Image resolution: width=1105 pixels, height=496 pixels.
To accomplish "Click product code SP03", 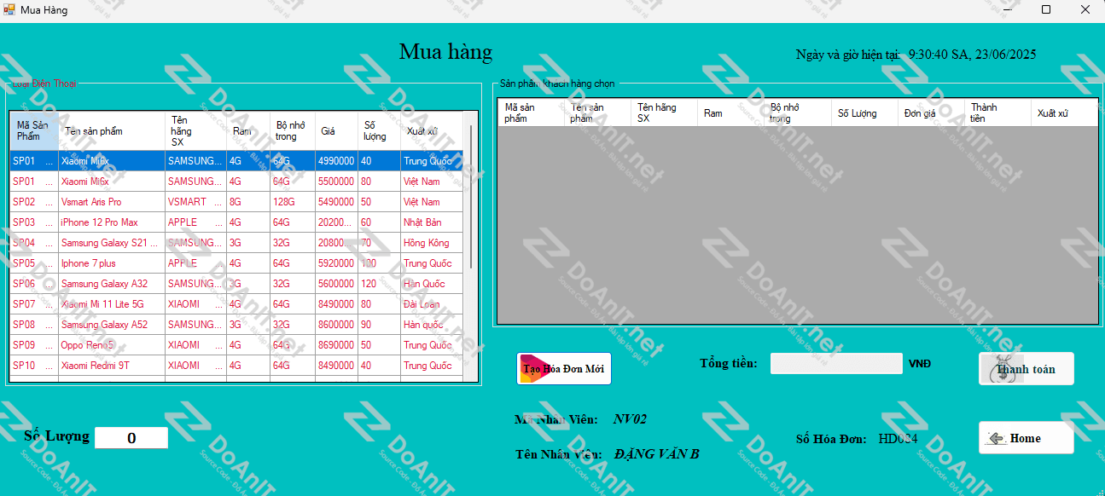I will (x=34, y=222).
